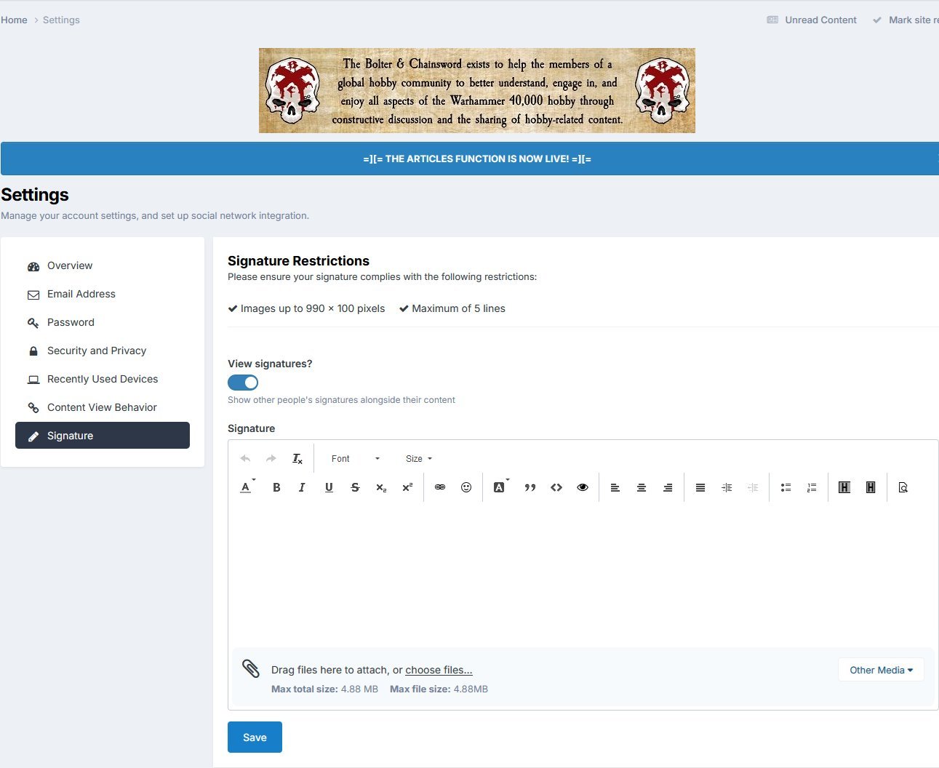
Task: Toggle the spoiler eye icon
Action: point(583,487)
